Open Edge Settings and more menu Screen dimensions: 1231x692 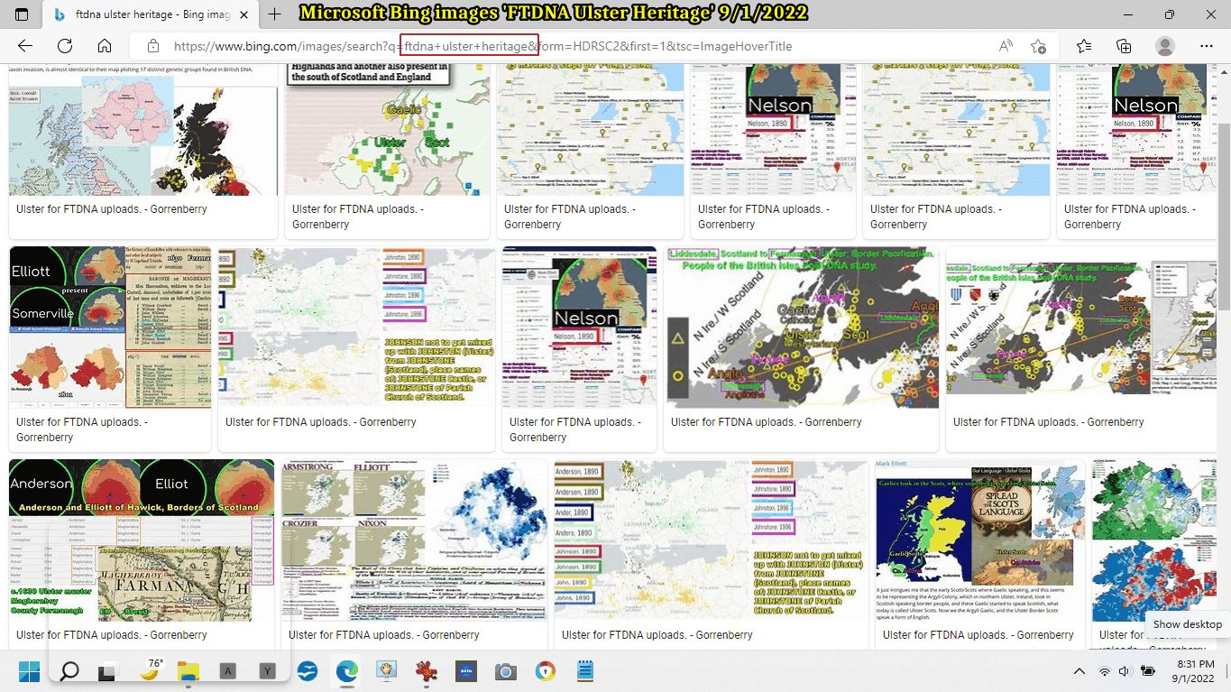coord(1207,46)
